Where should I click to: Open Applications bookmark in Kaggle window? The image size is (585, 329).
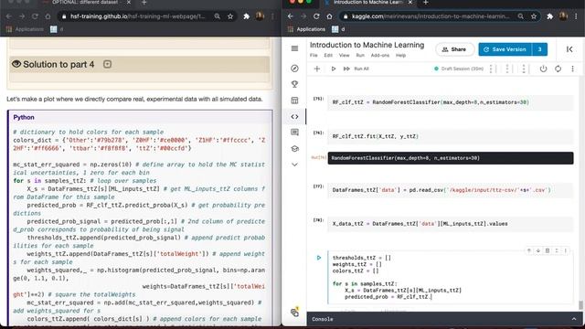pos(307,29)
